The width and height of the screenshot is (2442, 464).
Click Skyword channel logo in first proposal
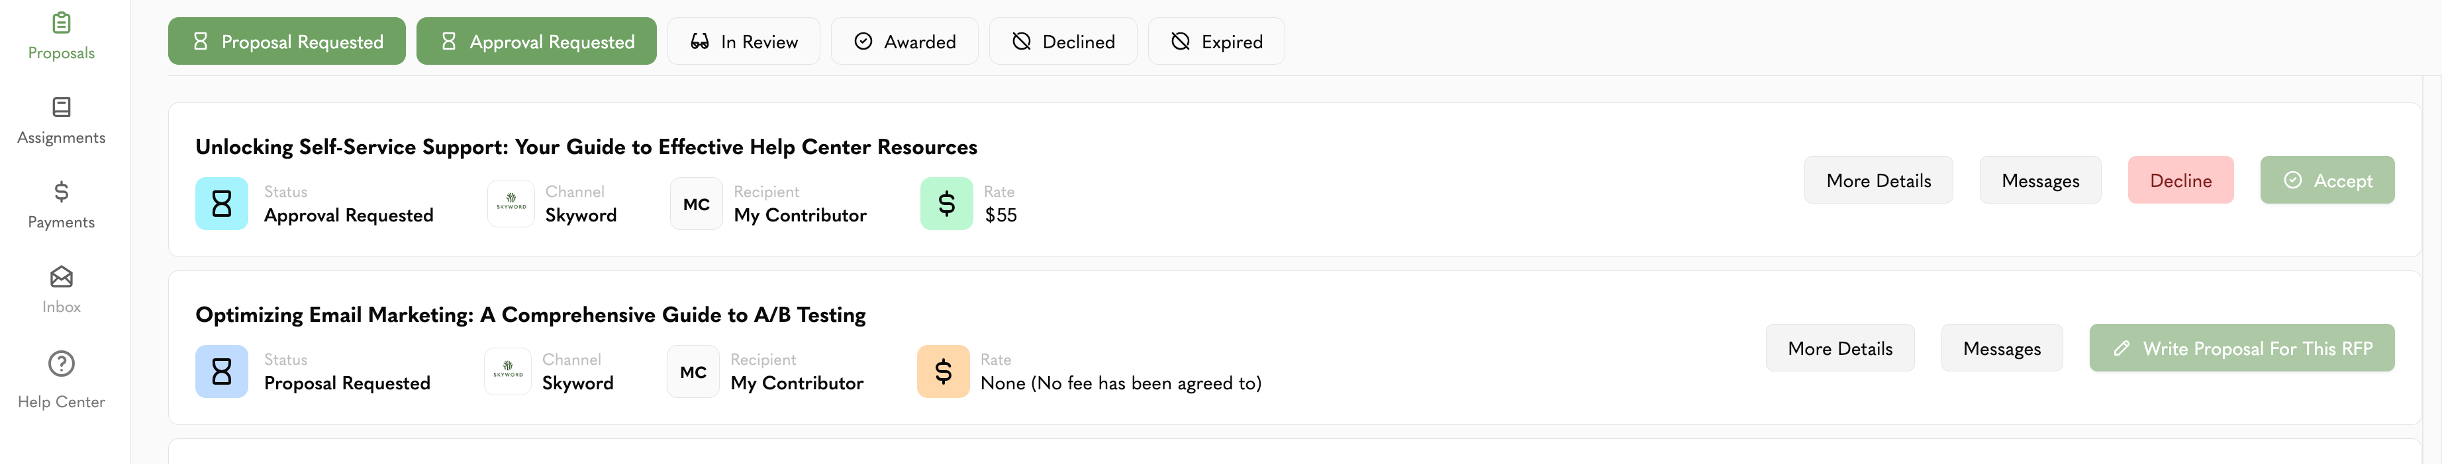click(511, 204)
